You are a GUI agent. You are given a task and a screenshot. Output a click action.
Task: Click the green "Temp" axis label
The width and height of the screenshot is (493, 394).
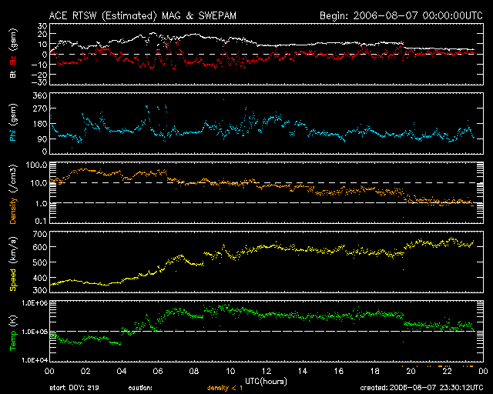tap(13, 342)
